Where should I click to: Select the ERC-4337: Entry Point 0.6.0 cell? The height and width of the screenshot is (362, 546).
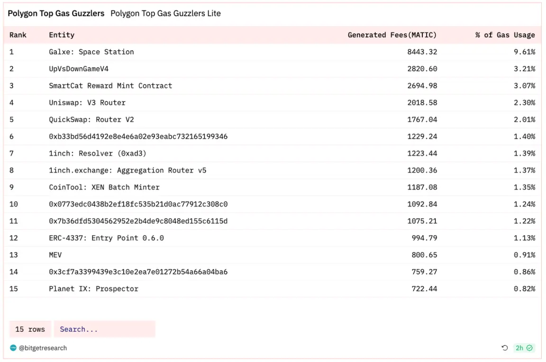[x=106, y=238]
